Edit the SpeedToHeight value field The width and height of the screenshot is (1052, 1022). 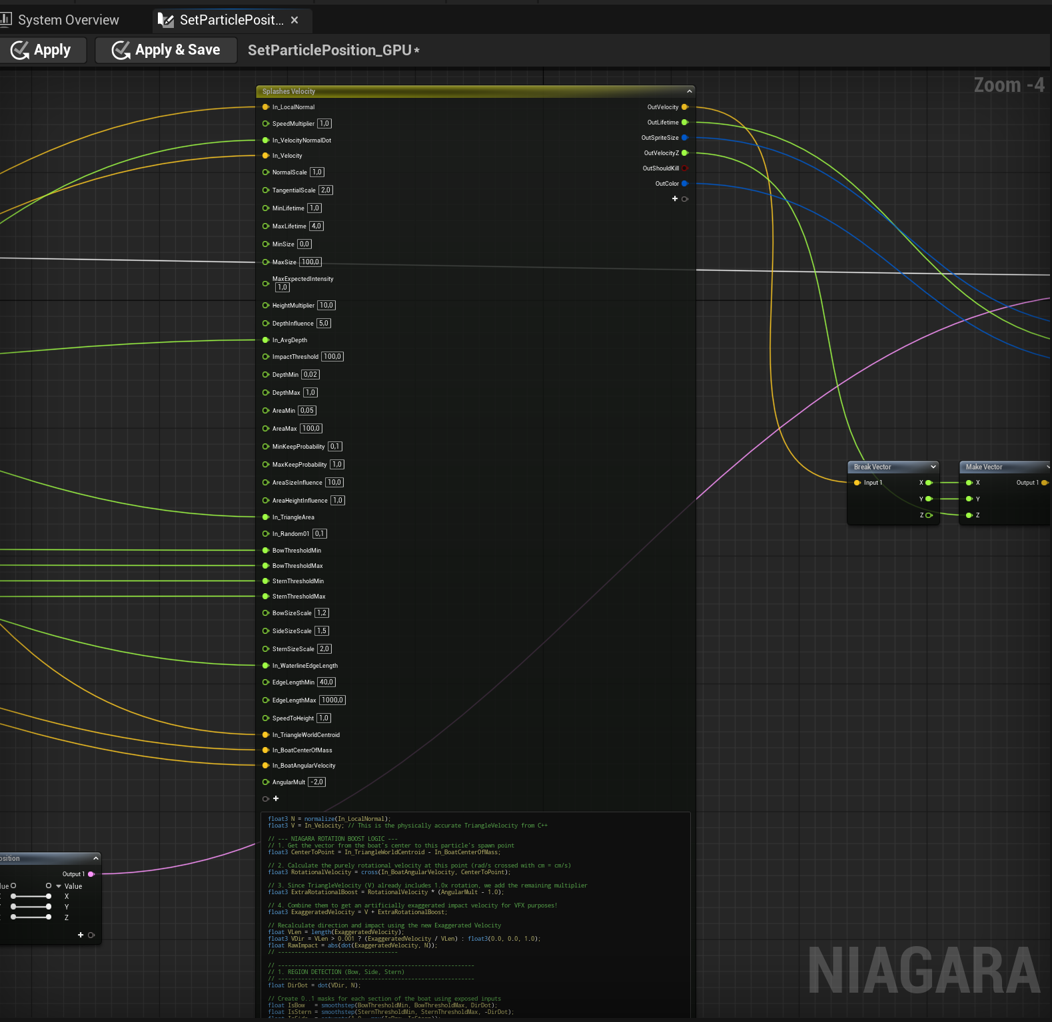[324, 718]
